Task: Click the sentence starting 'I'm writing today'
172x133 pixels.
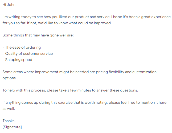Action: click(56, 17)
